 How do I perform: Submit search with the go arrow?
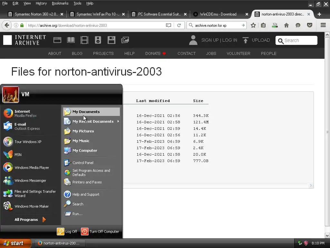pos(243,25)
